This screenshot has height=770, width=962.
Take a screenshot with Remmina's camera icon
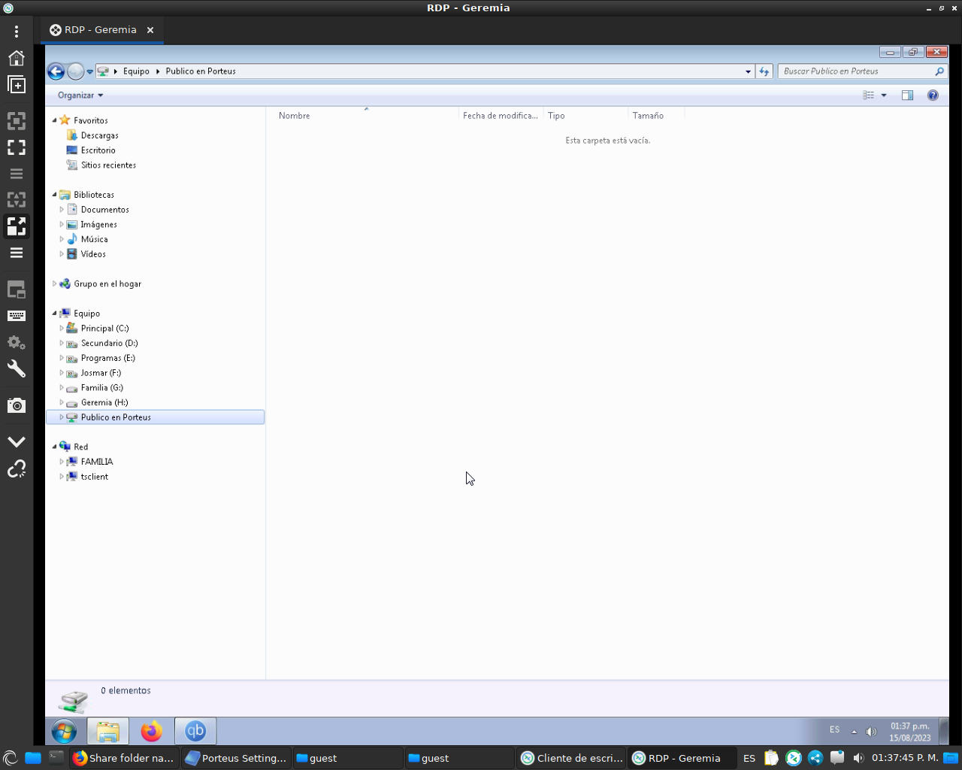17,405
